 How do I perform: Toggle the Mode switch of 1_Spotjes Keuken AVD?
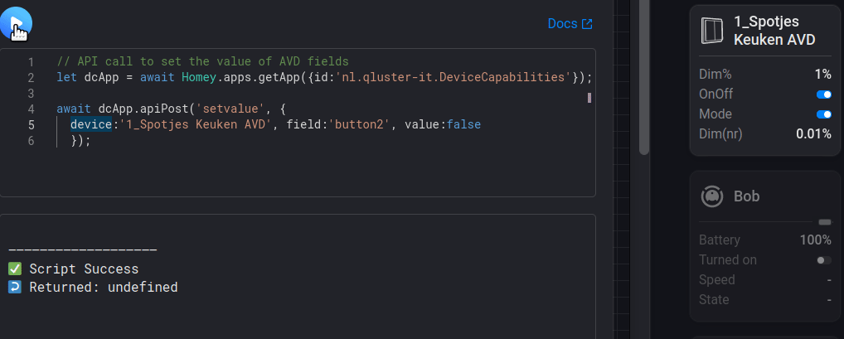click(x=823, y=114)
